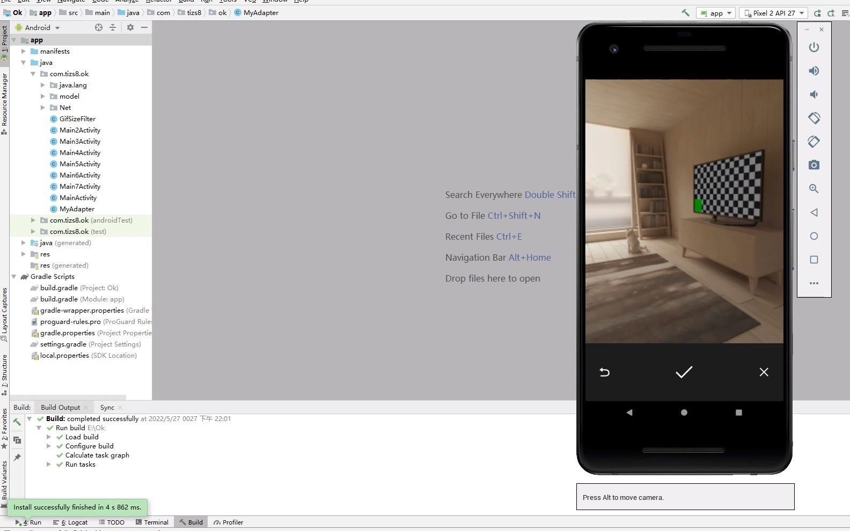
Task: Discard photo with the X button
Action: click(764, 372)
